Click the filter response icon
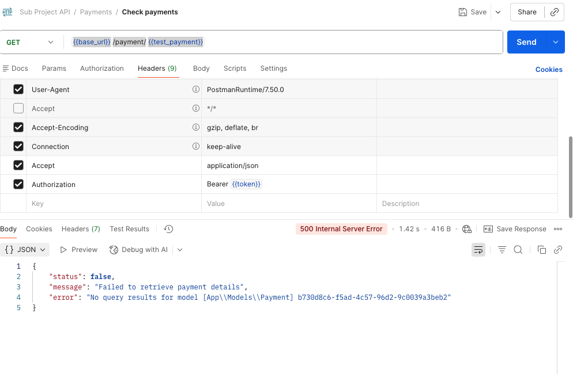573x374 pixels. coord(502,250)
